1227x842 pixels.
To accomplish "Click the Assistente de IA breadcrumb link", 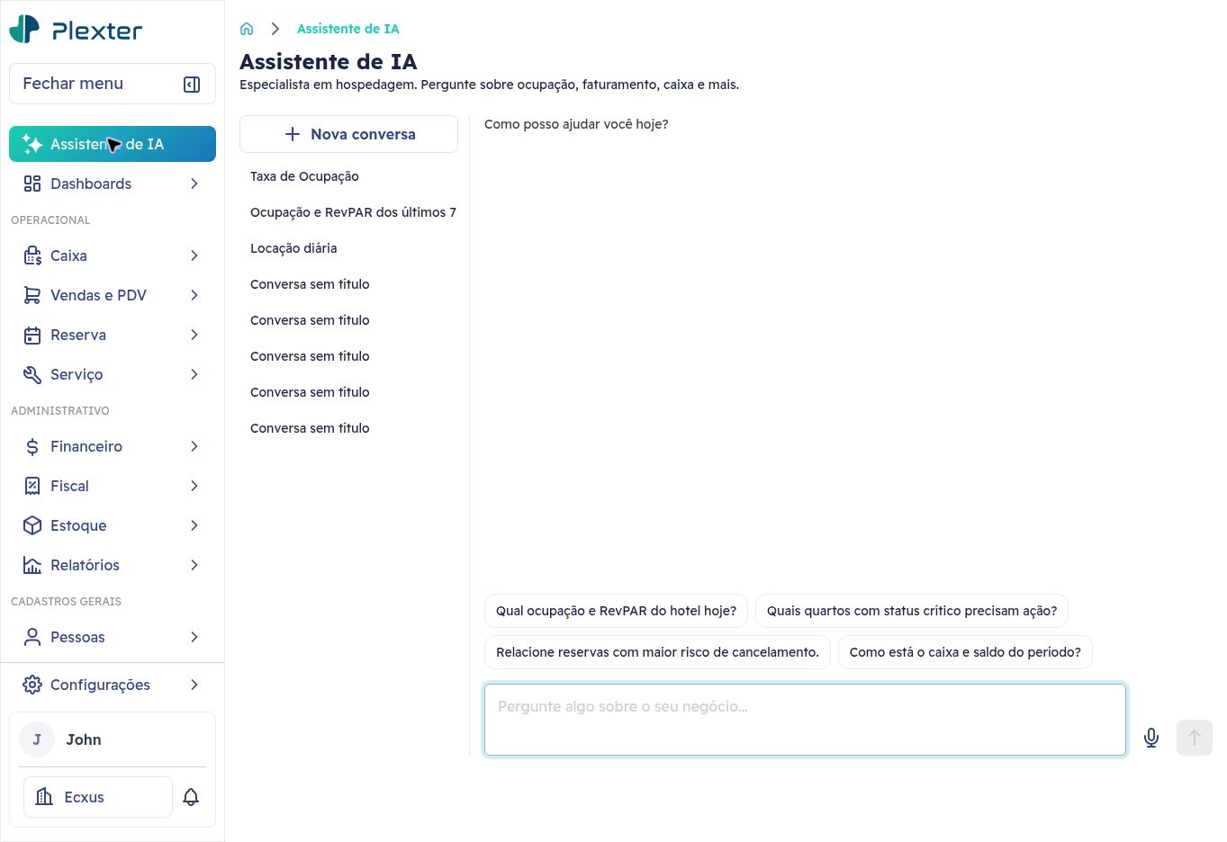I will 348,29.
